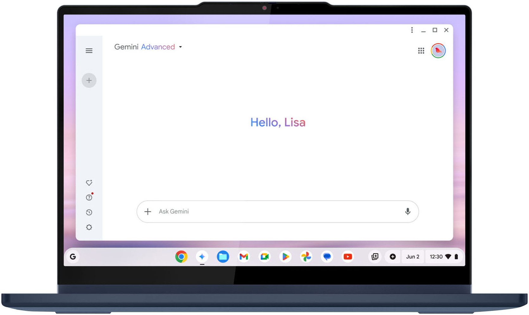Open Settings gear in sidebar
The width and height of the screenshot is (529, 315).
tap(89, 227)
